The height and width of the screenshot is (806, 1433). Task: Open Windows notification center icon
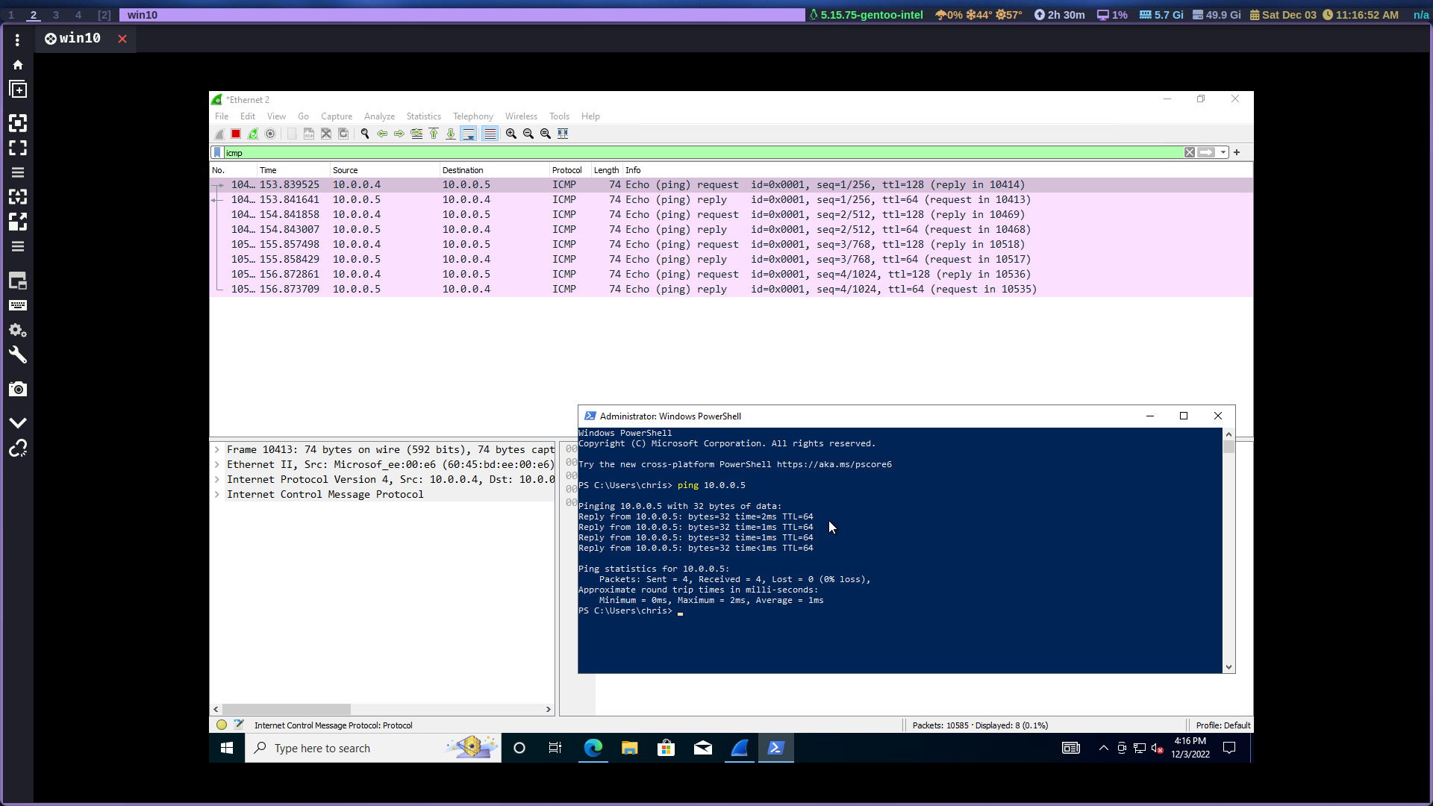point(1229,748)
